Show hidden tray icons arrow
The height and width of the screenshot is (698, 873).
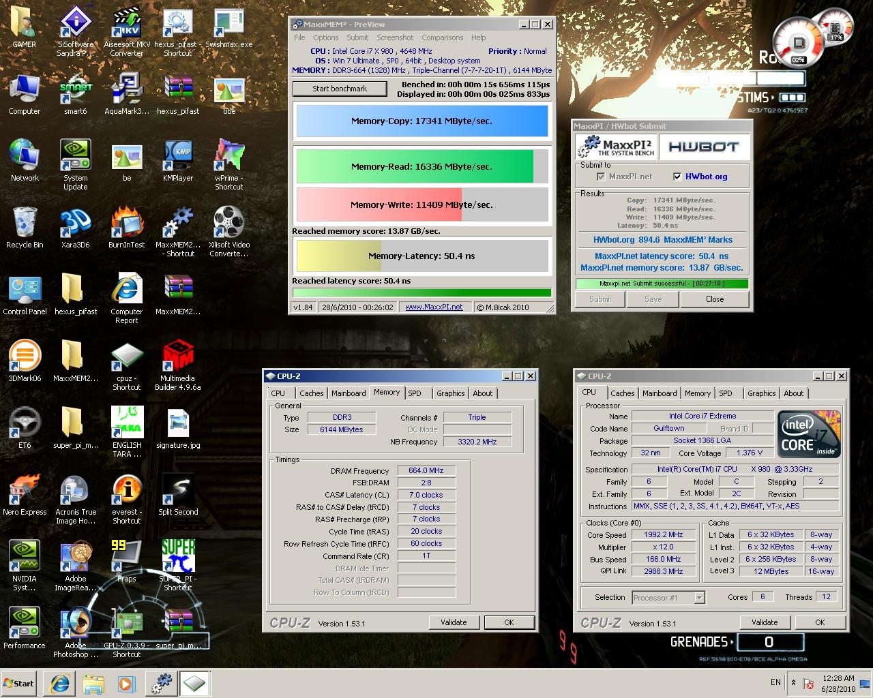(793, 682)
